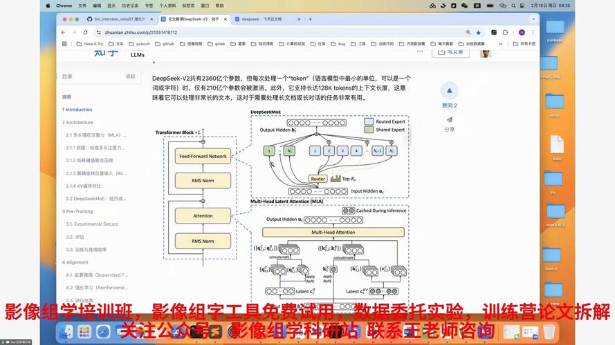Expand the tab search dropdown chevron
Screen dimensions: 615x345
click(x=533, y=19)
